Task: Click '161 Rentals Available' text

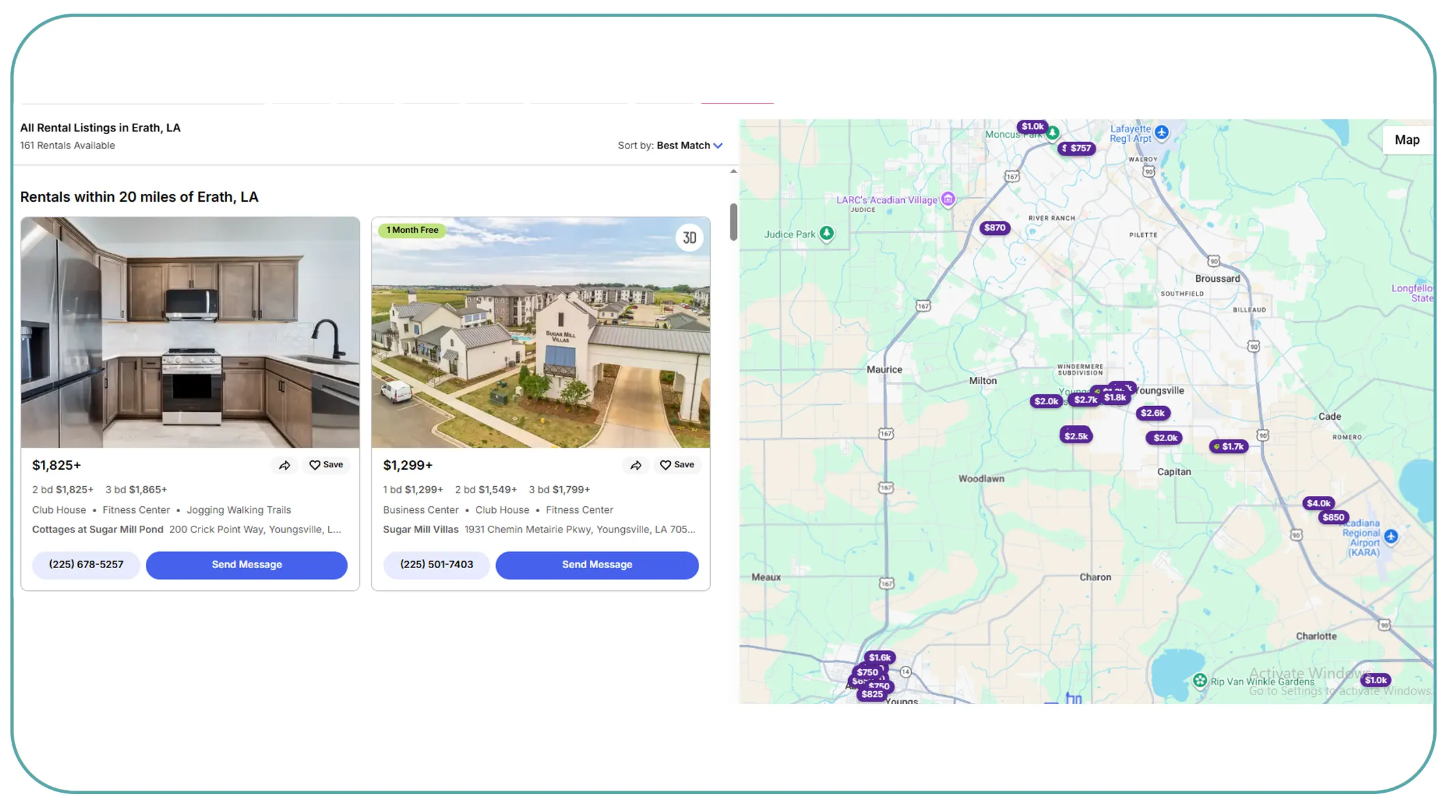Action: [68, 145]
